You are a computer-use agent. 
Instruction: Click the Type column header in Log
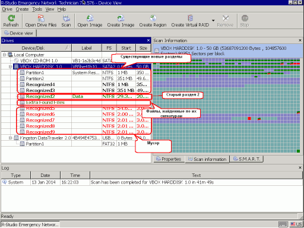point(16,175)
